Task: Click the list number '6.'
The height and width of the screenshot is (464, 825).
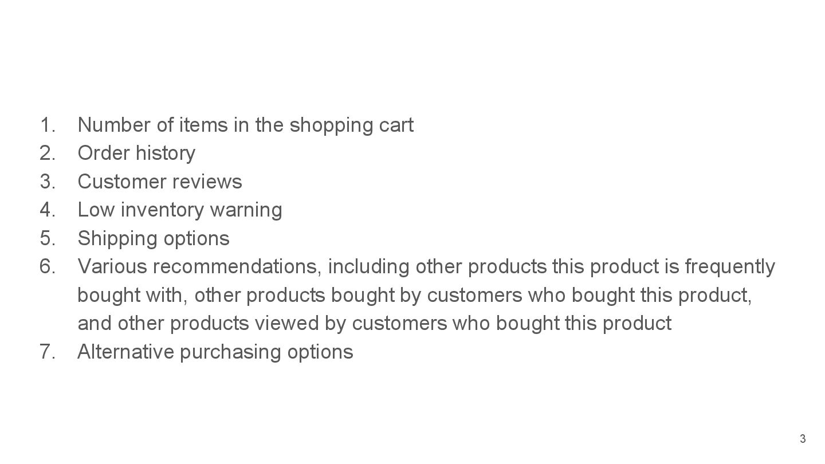Action: pyautogui.click(x=48, y=266)
